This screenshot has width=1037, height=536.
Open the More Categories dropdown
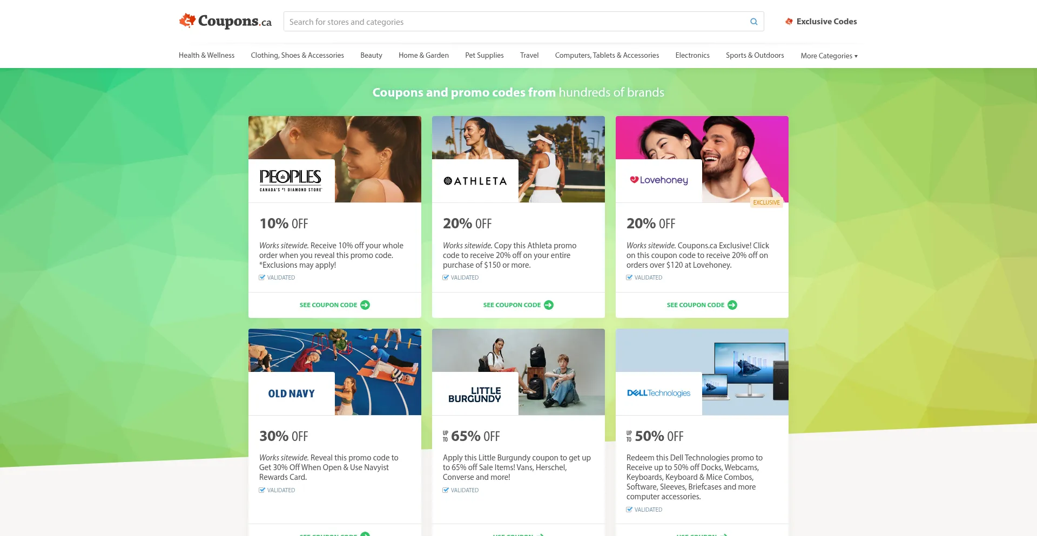829,55
